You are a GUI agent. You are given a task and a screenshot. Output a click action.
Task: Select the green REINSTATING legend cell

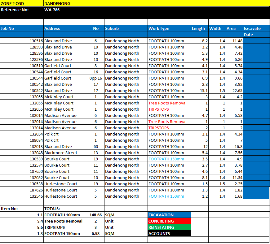point(169,227)
